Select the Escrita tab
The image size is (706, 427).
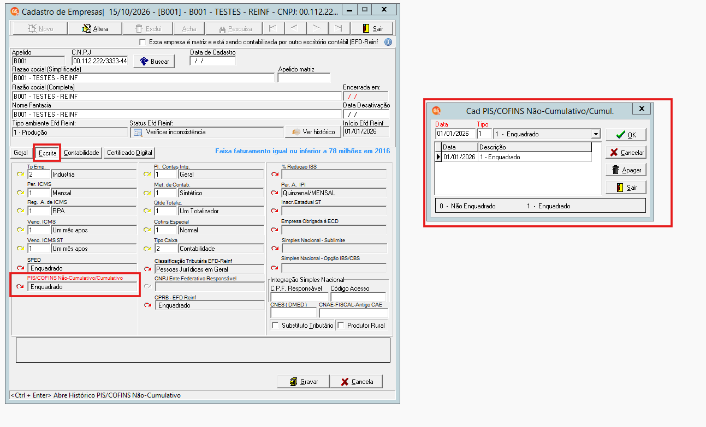48,153
